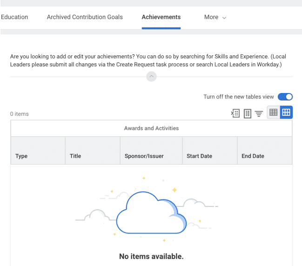Viewport: 302px width, 266px height.
Task: Click the Sponsor/Issuer column header
Action: click(144, 156)
